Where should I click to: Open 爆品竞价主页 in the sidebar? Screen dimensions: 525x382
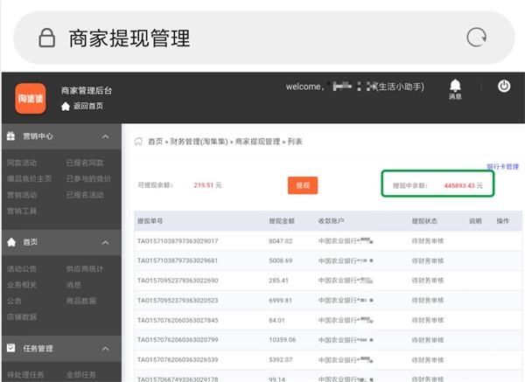(x=29, y=178)
